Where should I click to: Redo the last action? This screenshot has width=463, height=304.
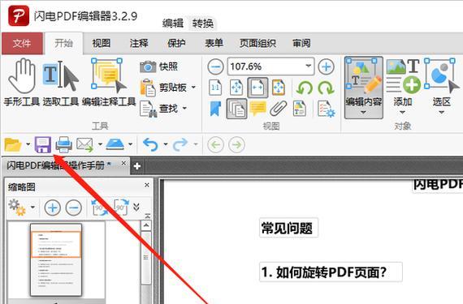pos(180,144)
